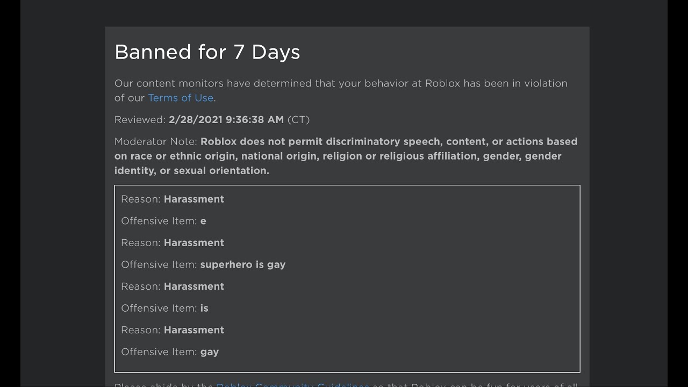688x387 pixels.
Task: Click the last offensive item "gay"
Action: coord(209,352)
